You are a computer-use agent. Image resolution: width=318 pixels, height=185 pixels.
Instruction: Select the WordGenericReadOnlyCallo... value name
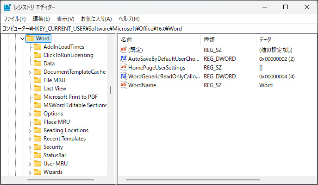[164, 77]
